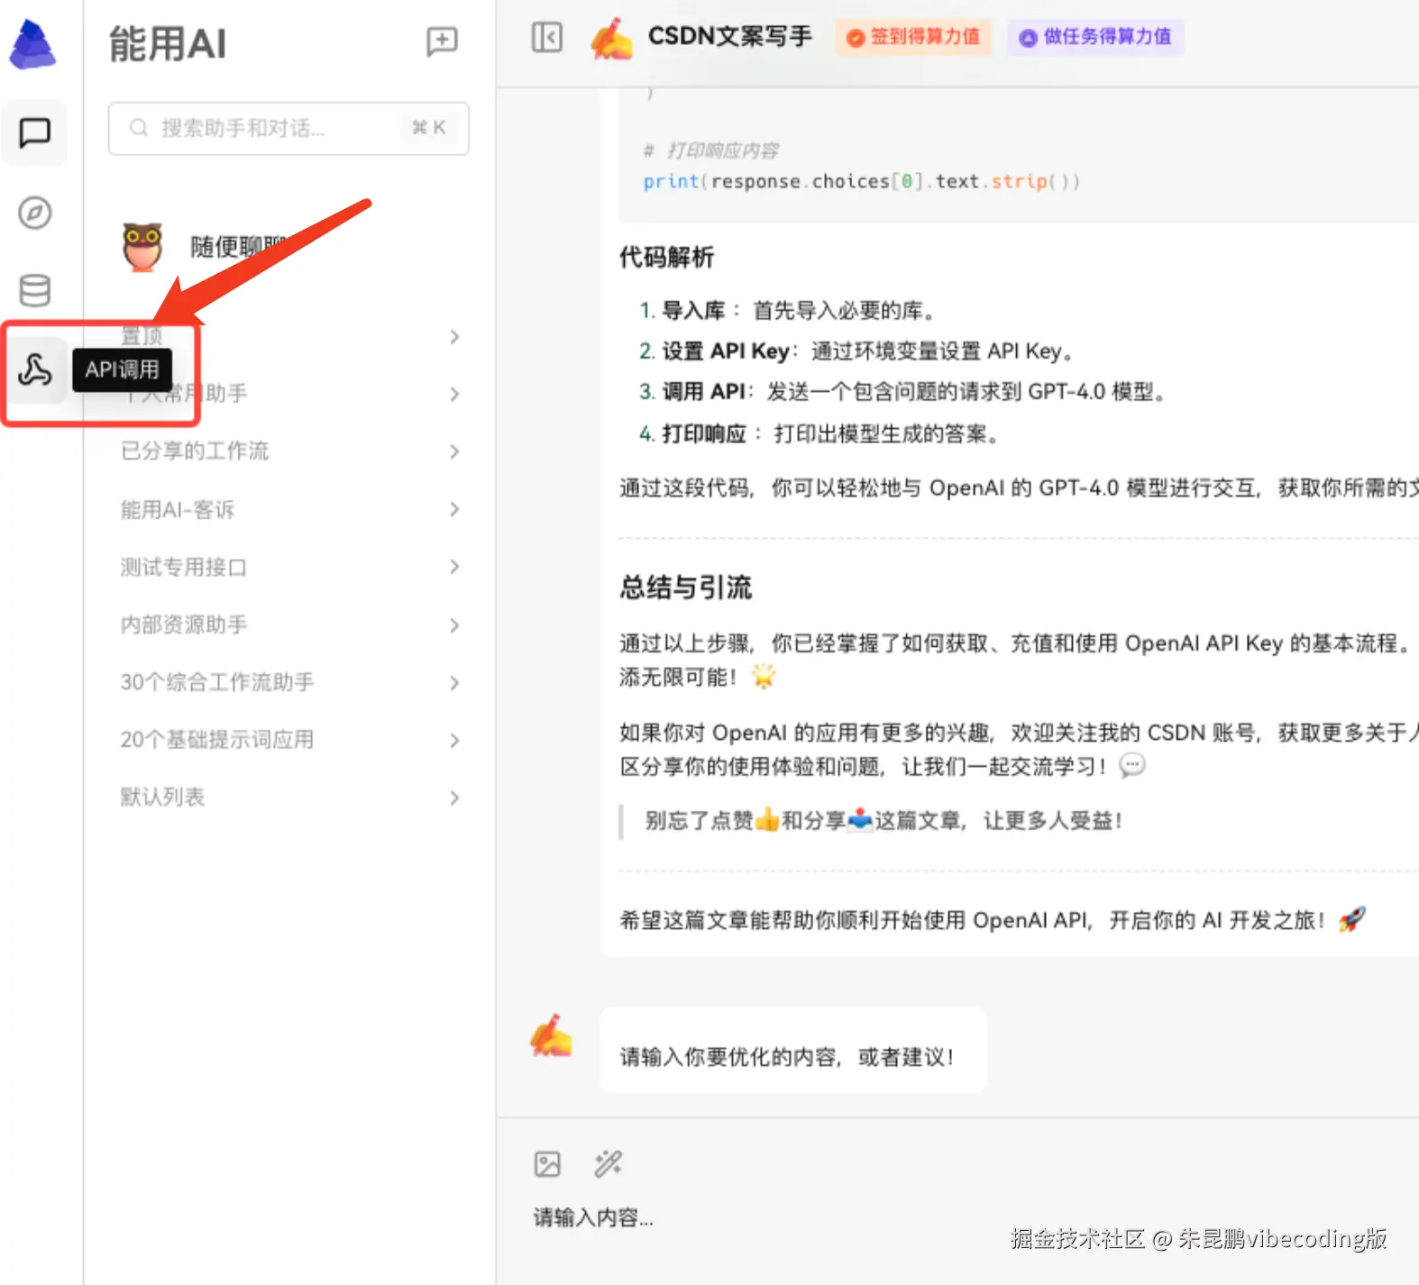Image resolution: width=1419 pixels, height=1285 pixels.
Task: Open the database knowledge base icon
Action: point(34,290)
